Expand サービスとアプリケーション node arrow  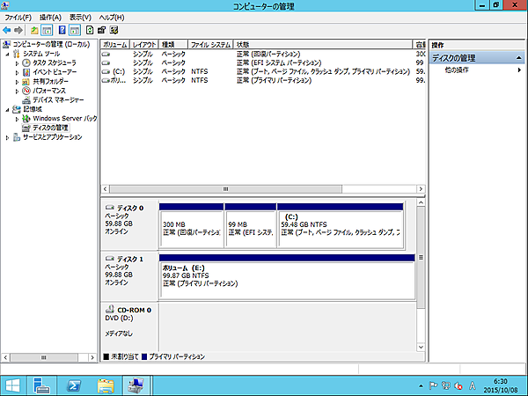7,137
